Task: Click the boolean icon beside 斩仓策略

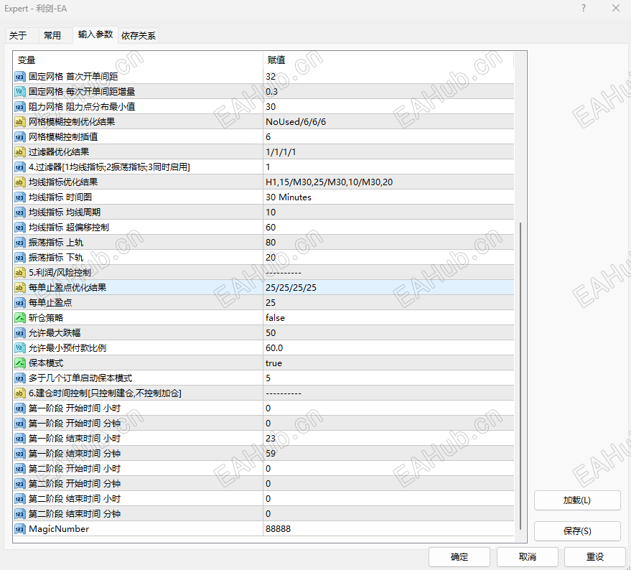Action: pos(19,318)
